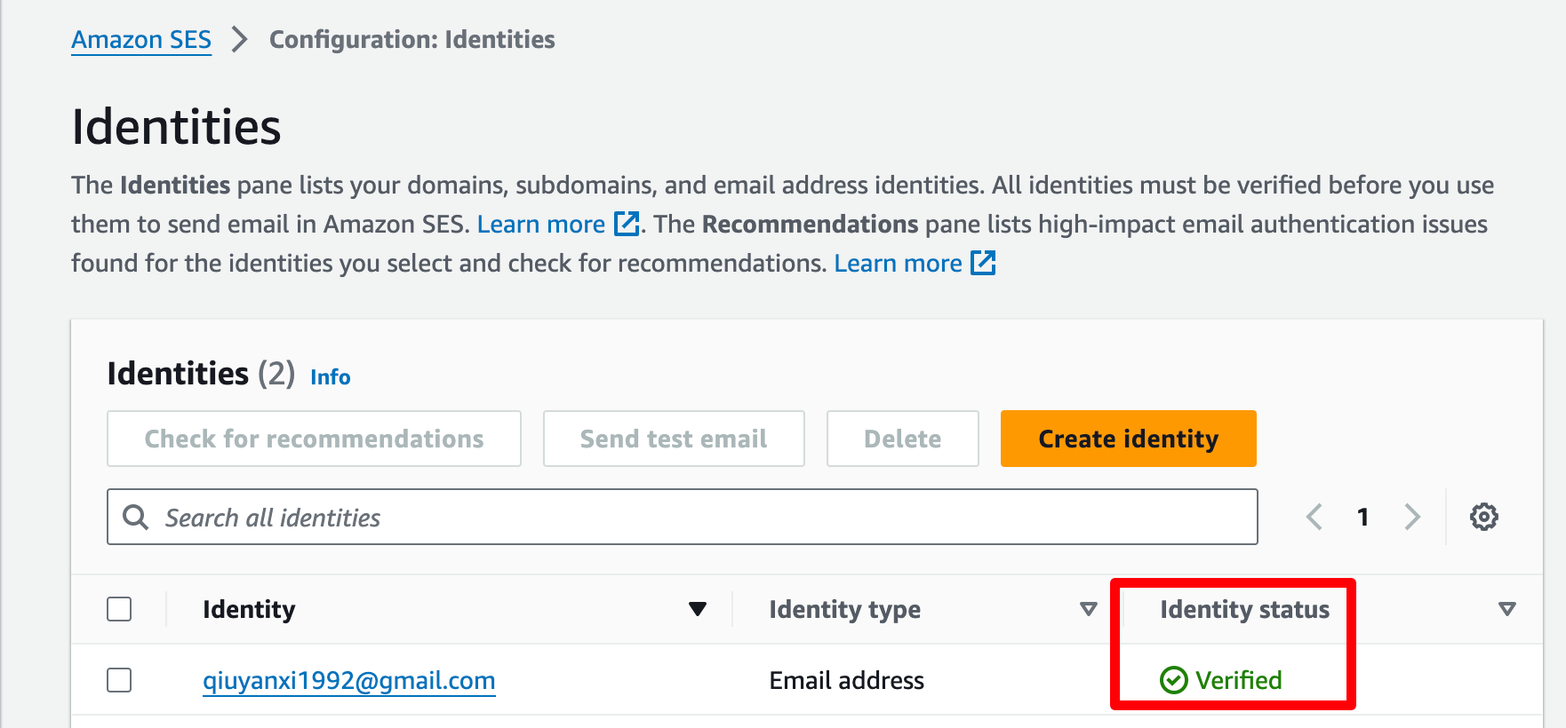The height and width of the screenshot is (728, 1566).
Task: Click external link icon after second Learn more
Action: 983,263
